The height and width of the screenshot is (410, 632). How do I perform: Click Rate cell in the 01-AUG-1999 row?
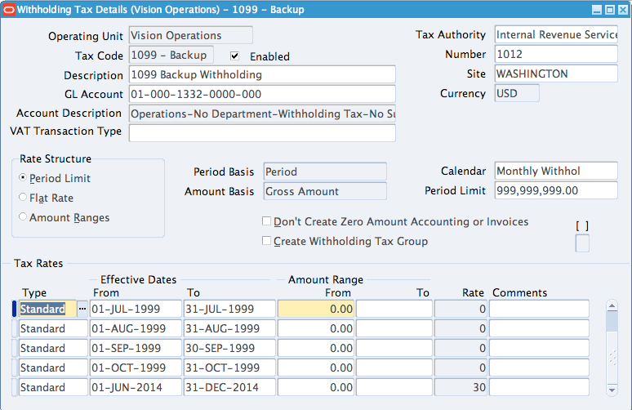coord(461,328)
